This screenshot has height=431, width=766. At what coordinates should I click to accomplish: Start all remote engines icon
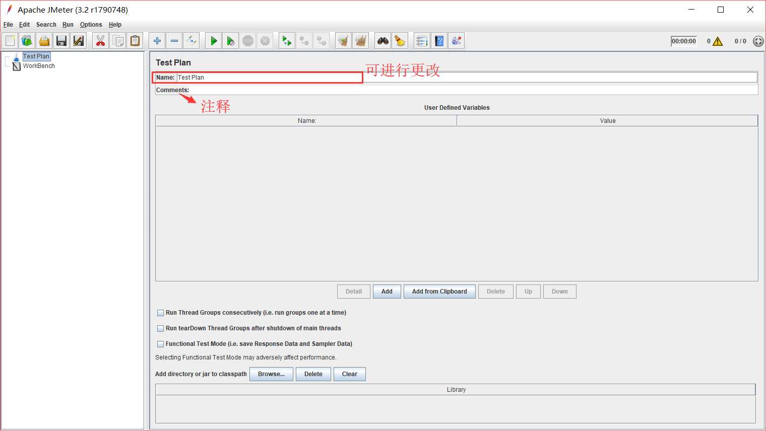coord(287,41)
